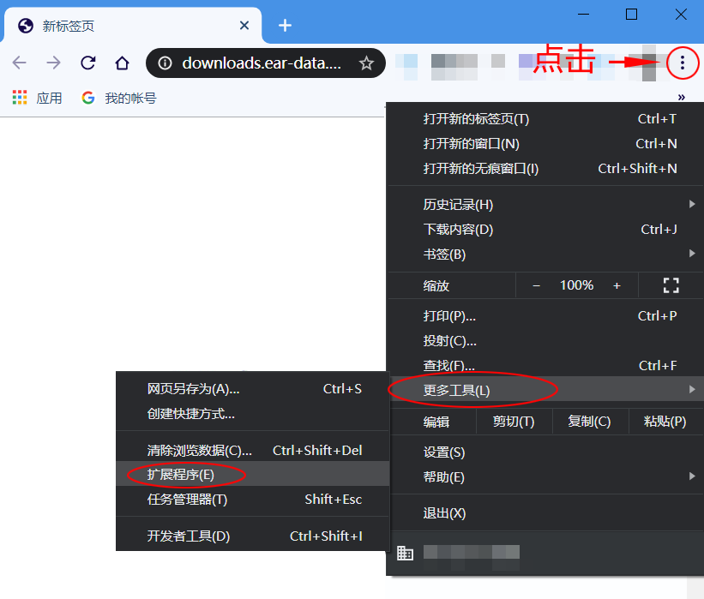Click the address bar URL text
704x599 pixels.
coord(262,63)
